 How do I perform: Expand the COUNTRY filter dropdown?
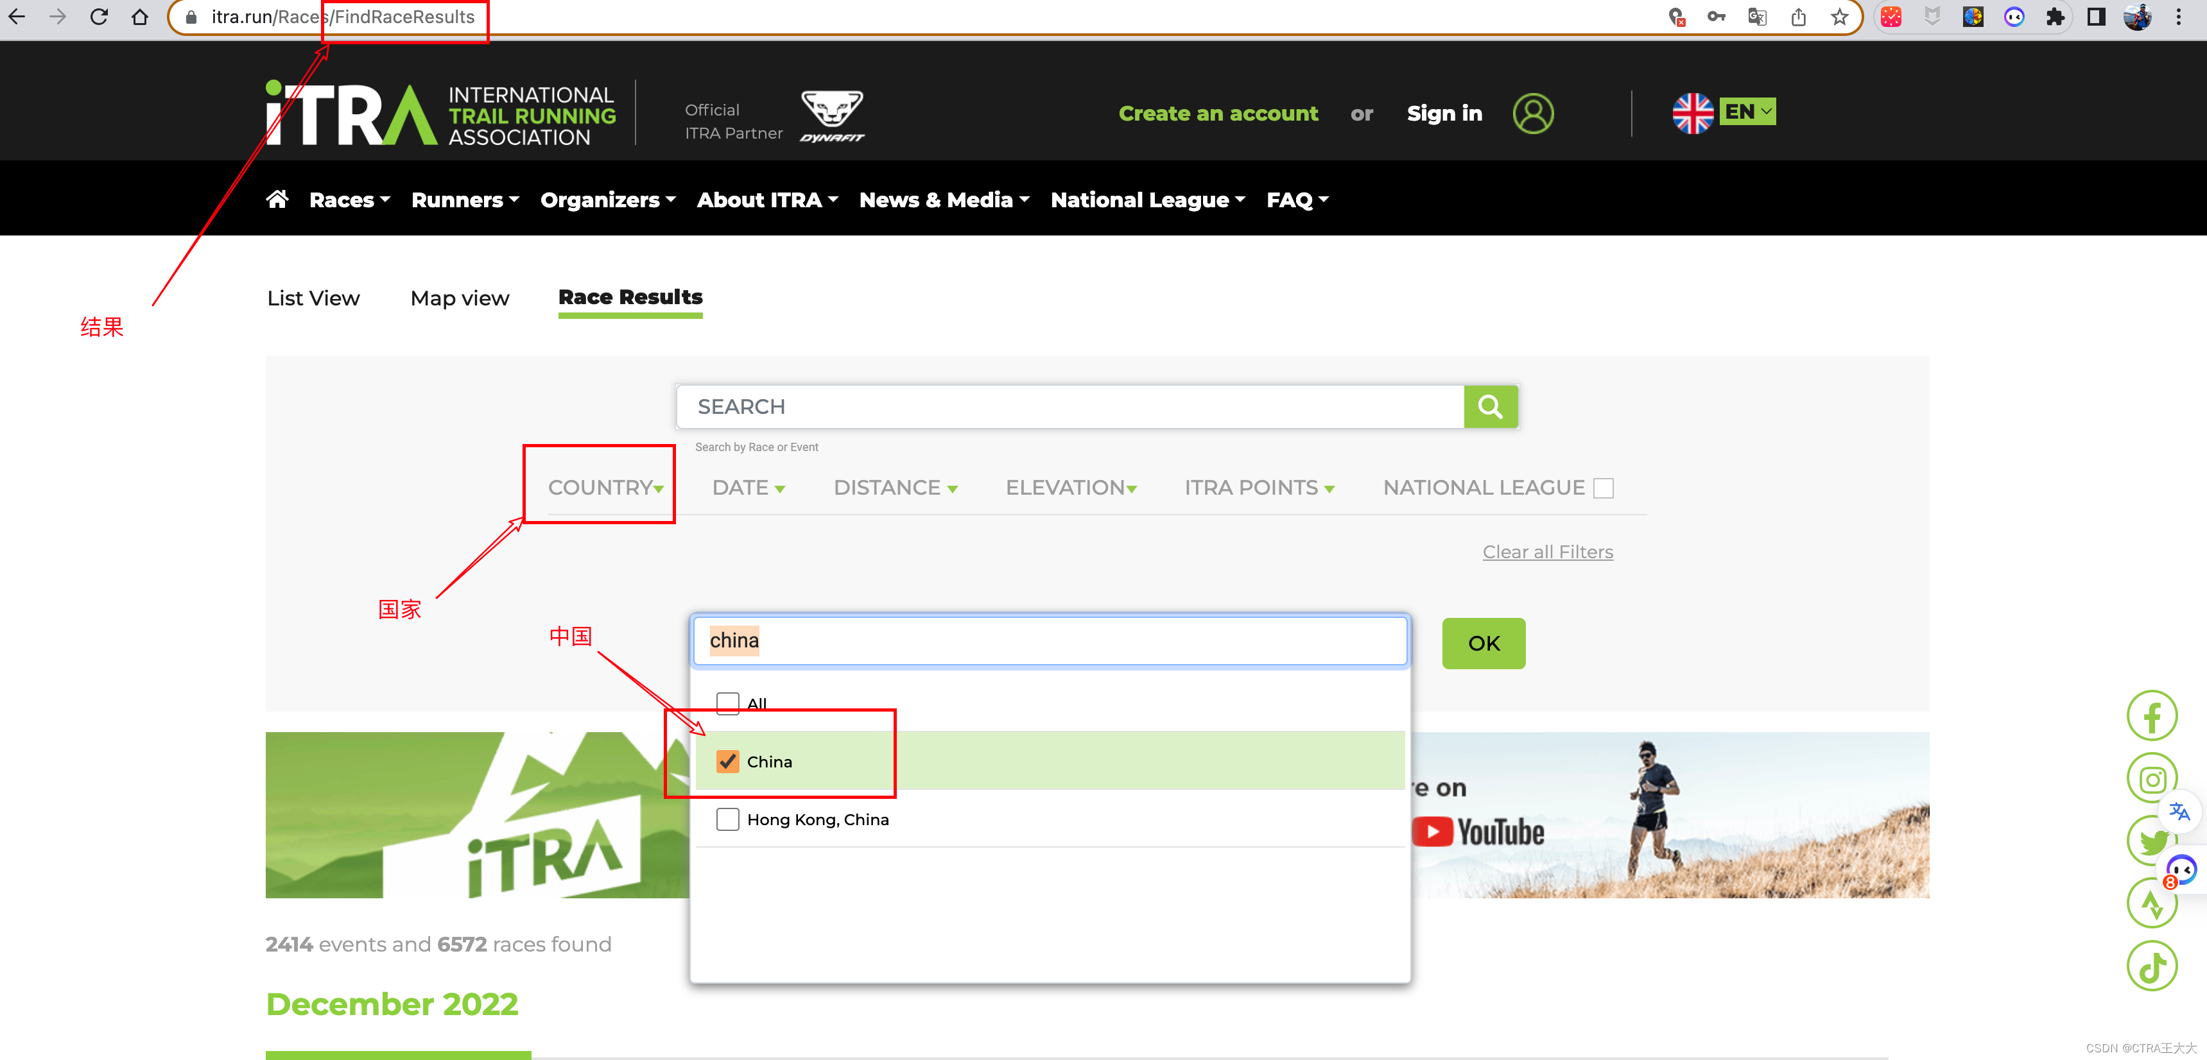[x=606, y=487]
